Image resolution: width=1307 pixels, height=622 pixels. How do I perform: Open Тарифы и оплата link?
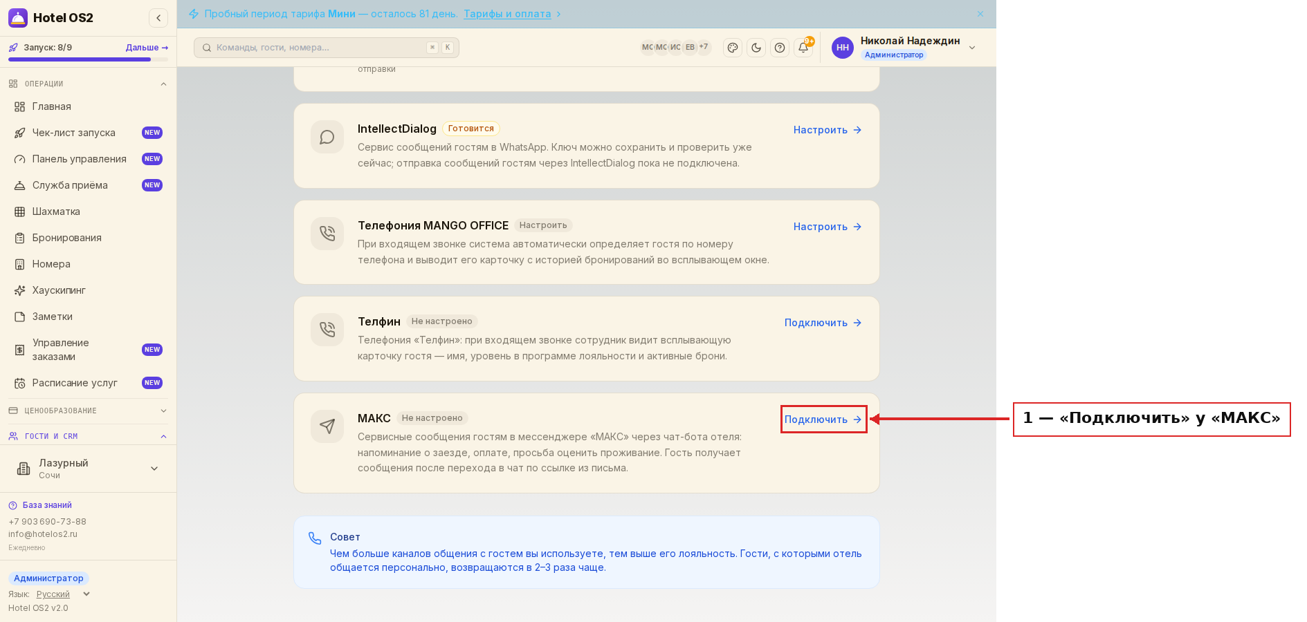tap(507, 14)
